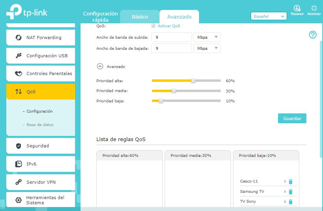
Task: Open the Español language dropdown
Action: pyautogui.click(x=269, y=16)
